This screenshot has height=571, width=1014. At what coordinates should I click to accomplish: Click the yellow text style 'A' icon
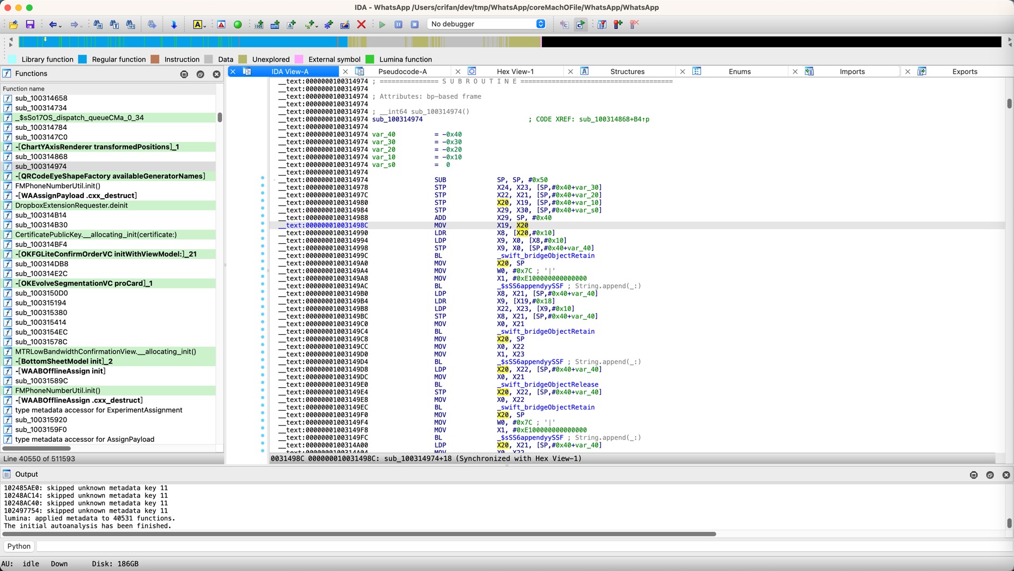click(197, 25)
